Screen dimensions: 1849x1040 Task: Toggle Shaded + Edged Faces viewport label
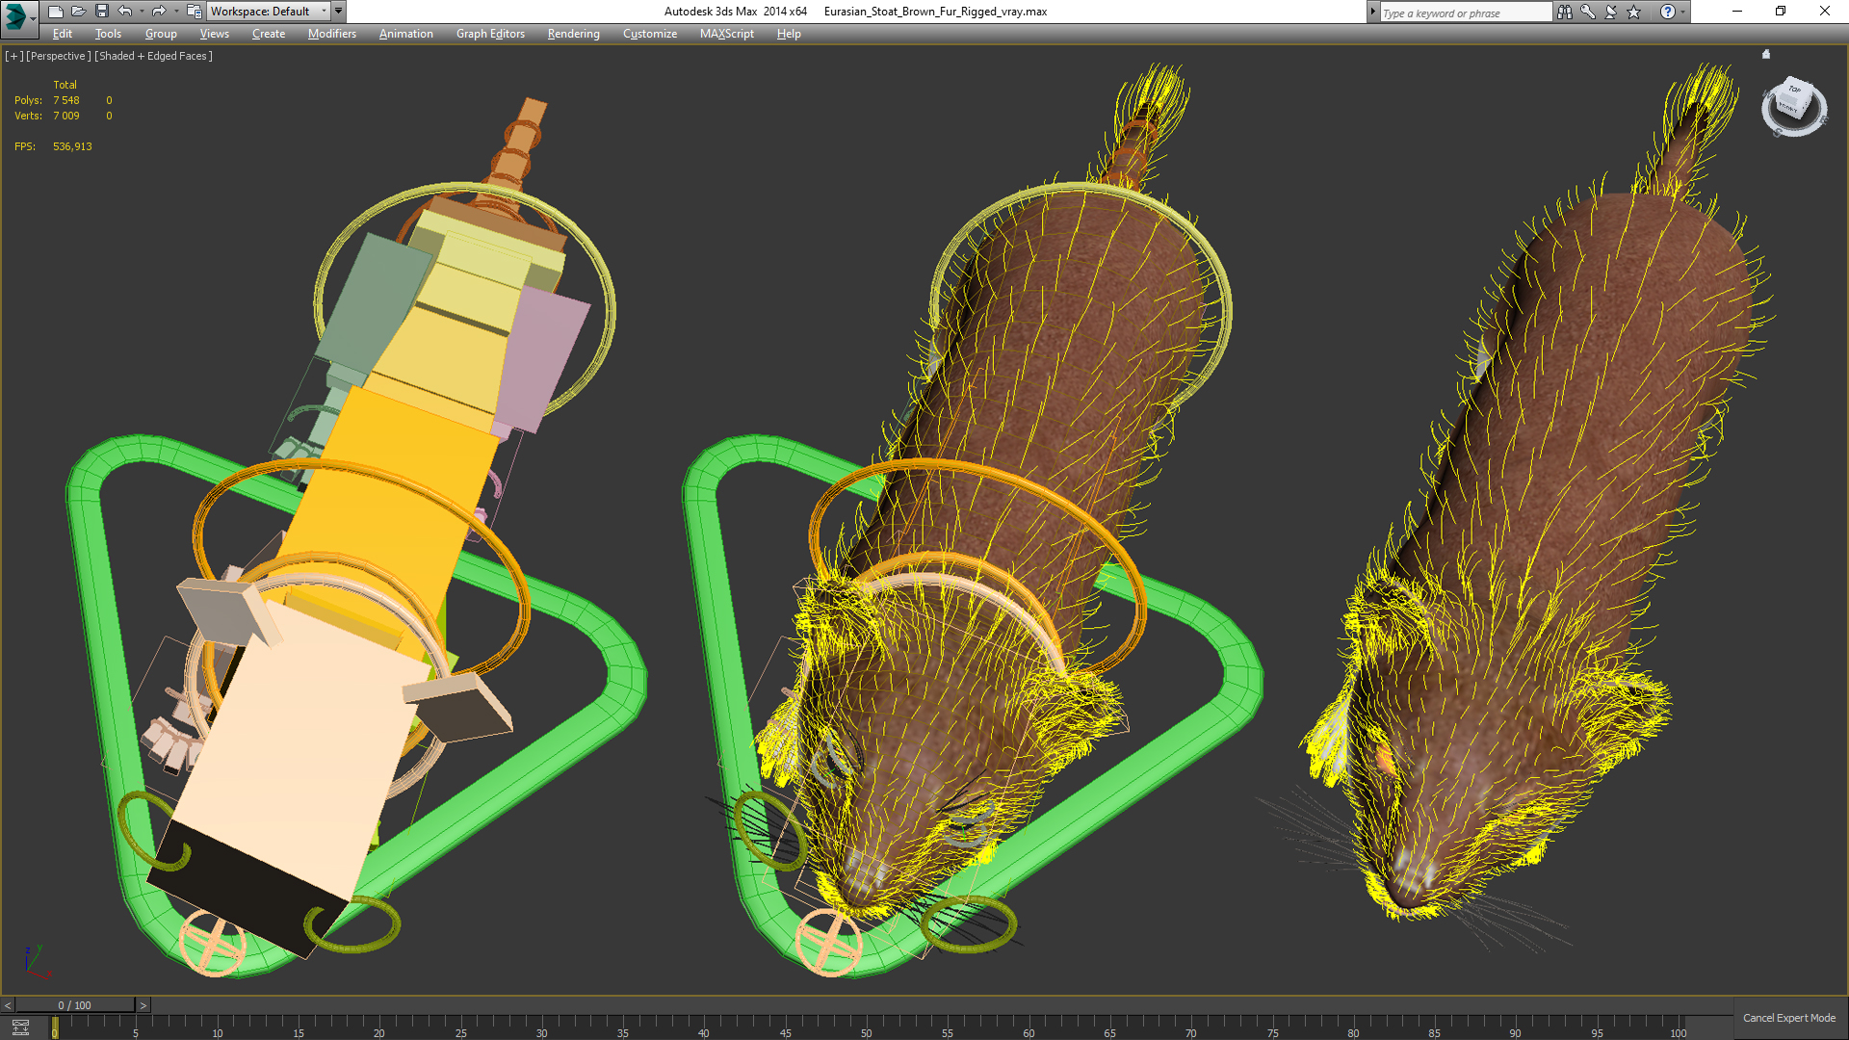pyautogui.click(x=153, y=56)
